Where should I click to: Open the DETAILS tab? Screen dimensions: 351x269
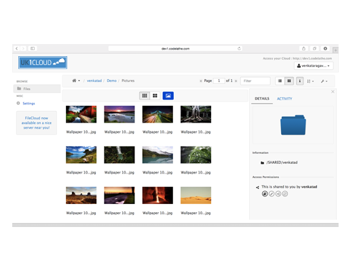[262, 98]
